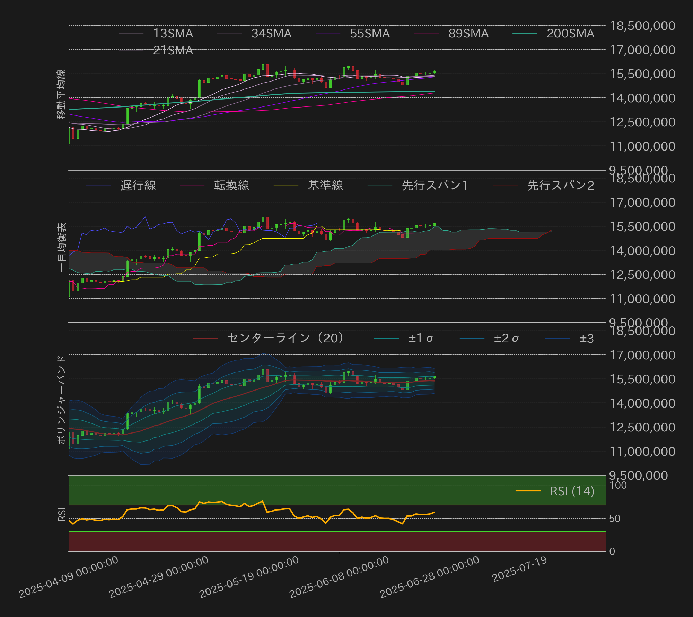Toggle the ±2 σ band legend
Image resolution: width=693 pixels, height=617 pixels.
(x=506, y=338)
